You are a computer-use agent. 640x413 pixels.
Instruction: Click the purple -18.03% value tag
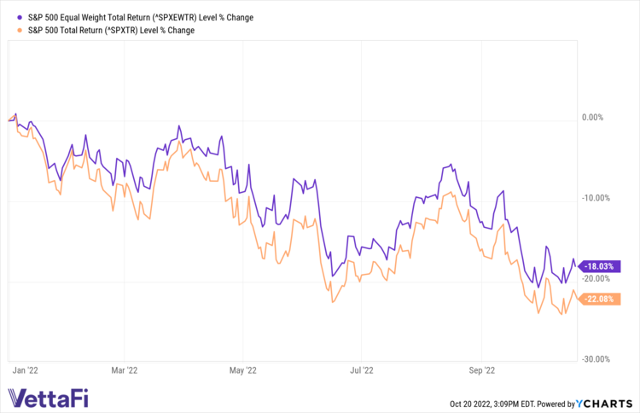point(603,266)
